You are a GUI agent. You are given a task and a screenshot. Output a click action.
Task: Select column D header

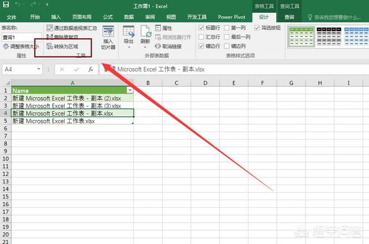pyautogui.click(x=205, y=82)
